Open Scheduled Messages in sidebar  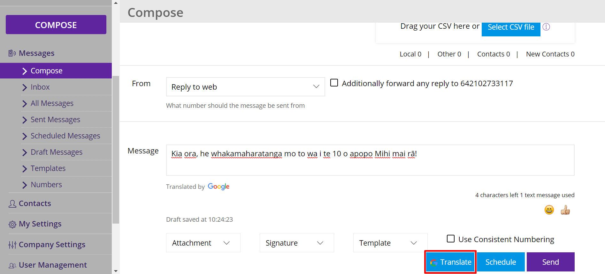tap(65, 136)
